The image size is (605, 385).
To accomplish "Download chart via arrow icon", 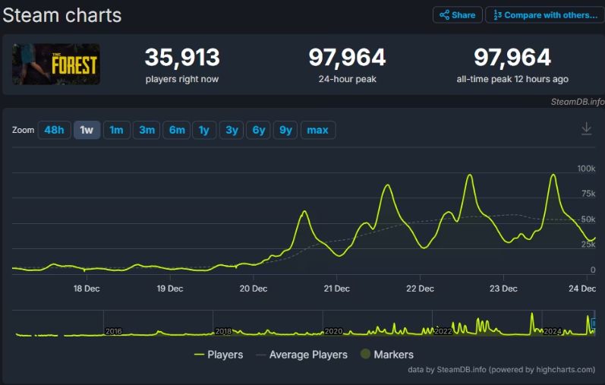I will tap(587, 128).
